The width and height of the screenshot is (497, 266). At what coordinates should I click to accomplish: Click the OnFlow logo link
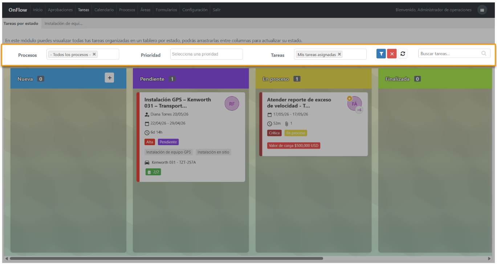pyautogui.click(x=18, y=10)
